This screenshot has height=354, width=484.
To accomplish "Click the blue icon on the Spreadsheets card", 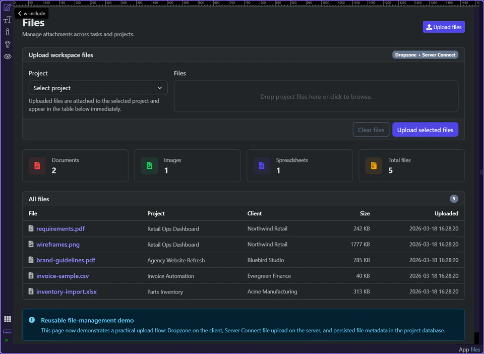I will point(261,165).
